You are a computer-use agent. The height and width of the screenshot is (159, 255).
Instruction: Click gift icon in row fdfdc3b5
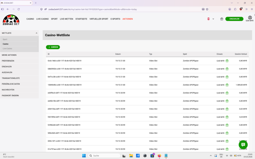(227, 133)
